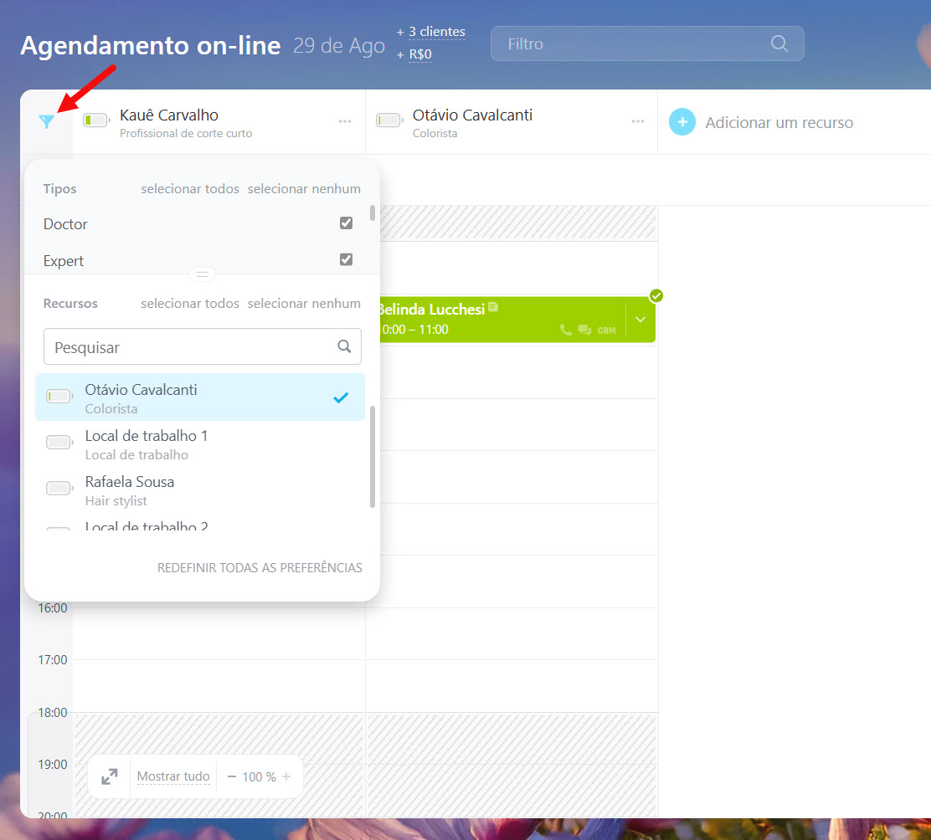Expand the Belinda Lucchesi booking dropdown arrow
This screenshot has width=931, height=840.
[x=640, y=320]
